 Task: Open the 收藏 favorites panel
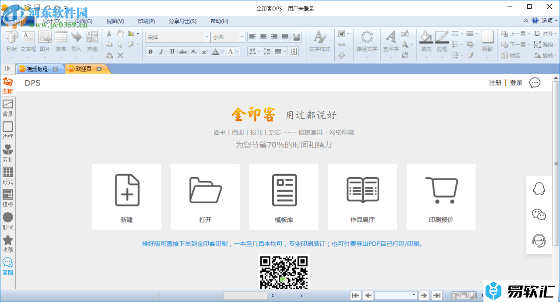click(7, 244)
